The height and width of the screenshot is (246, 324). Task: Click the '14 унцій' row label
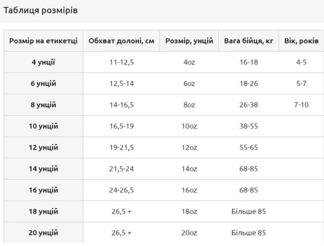[x=44, y=169]
